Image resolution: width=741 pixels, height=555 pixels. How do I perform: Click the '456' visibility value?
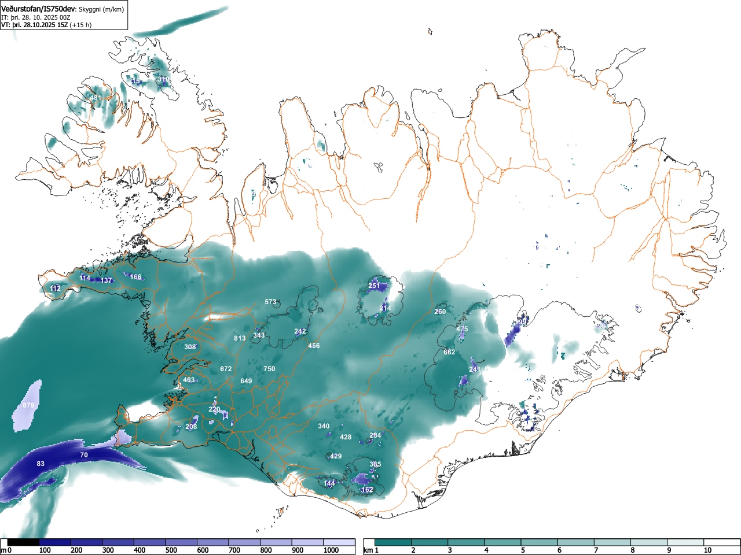(314, 346)
